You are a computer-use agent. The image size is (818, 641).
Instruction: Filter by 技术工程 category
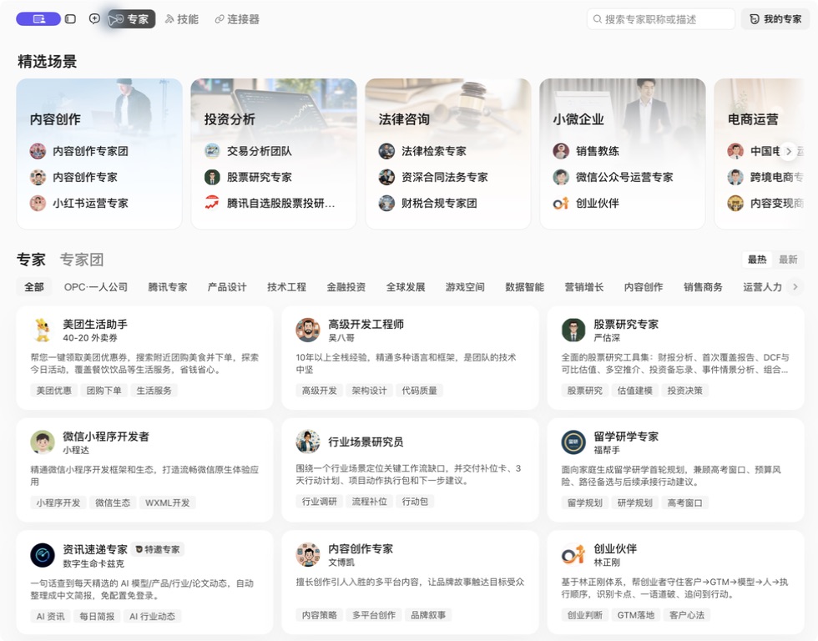pos(286,287)
